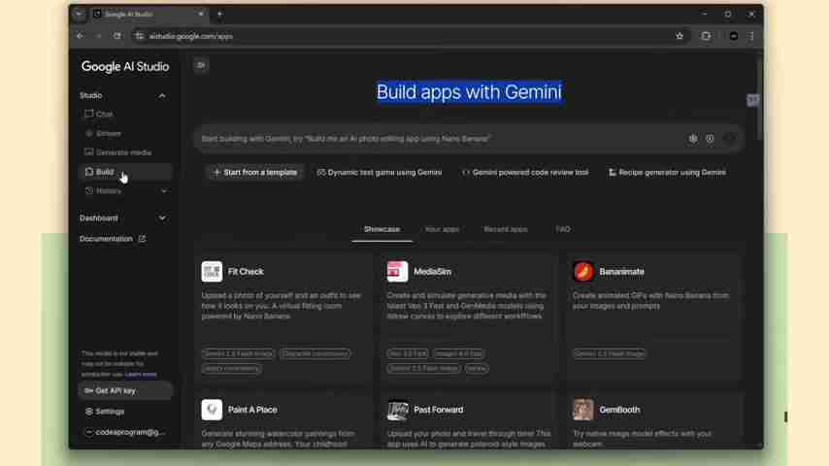Click the Bananimate card title
The image size is (829, 466).
pyautogui.click(x=621, y=272)
